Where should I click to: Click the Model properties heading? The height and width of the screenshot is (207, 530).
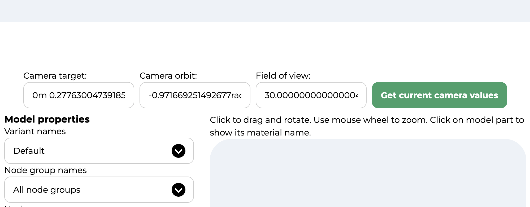click(x=47, y=119)
